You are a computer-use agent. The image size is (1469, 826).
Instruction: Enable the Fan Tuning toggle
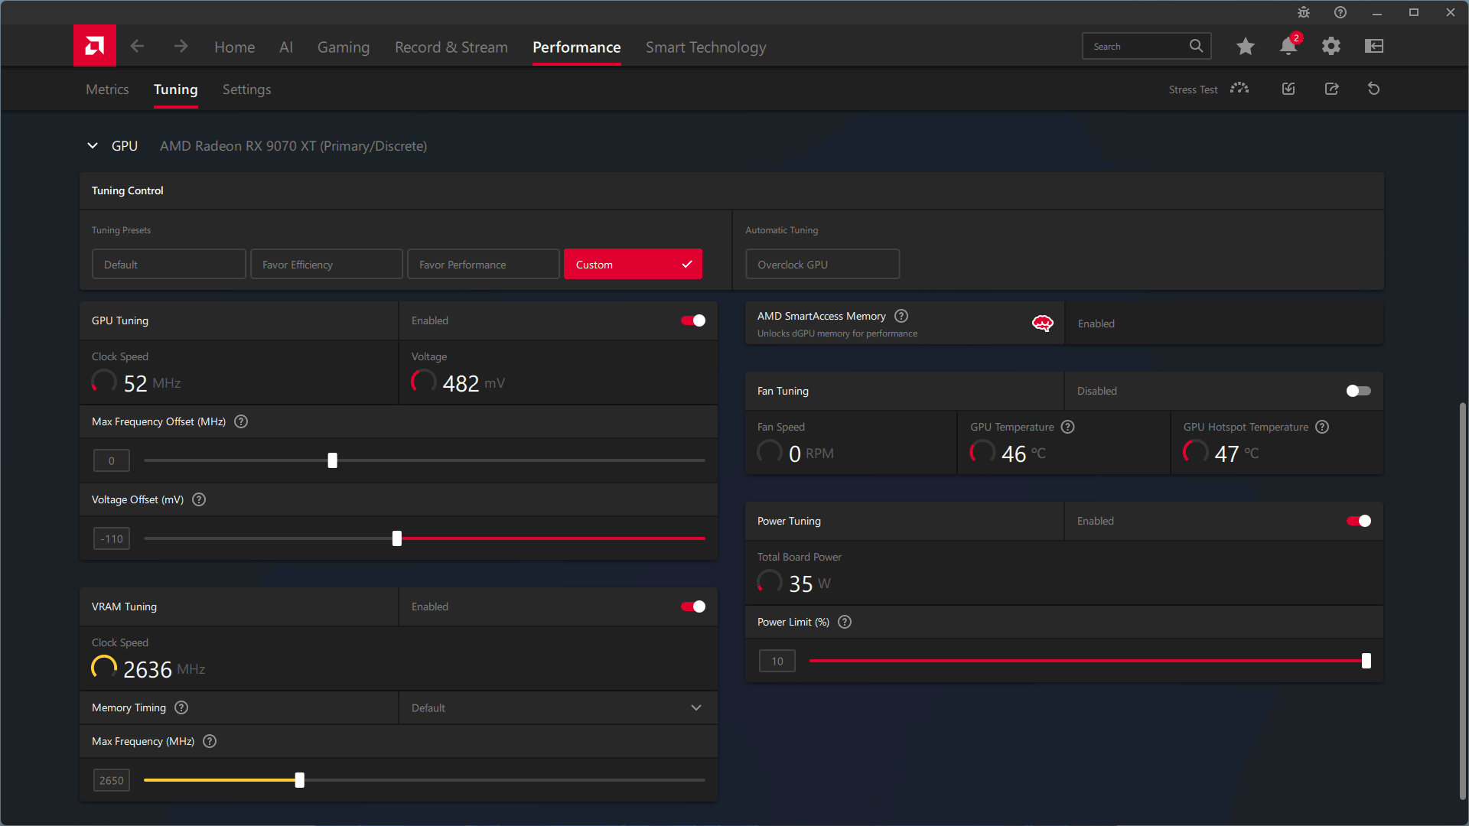point(1358,391)
